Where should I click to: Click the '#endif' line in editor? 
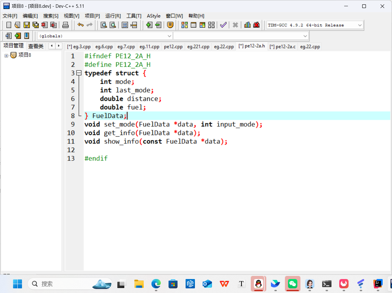point(96,159)
